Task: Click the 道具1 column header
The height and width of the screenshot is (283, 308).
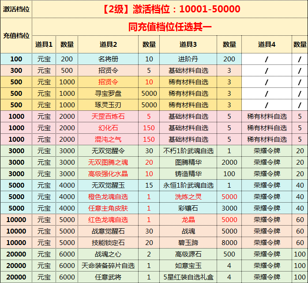Action: [44, 45]
